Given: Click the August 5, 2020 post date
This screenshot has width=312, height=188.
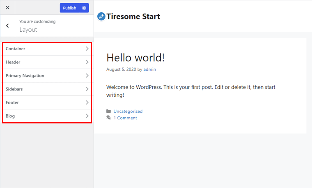Looking at the screenshot, I should coord(121,70).
